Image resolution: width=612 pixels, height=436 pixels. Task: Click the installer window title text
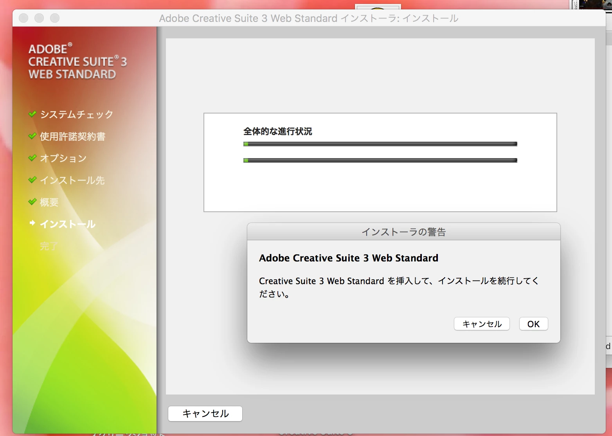pos(309,18)
